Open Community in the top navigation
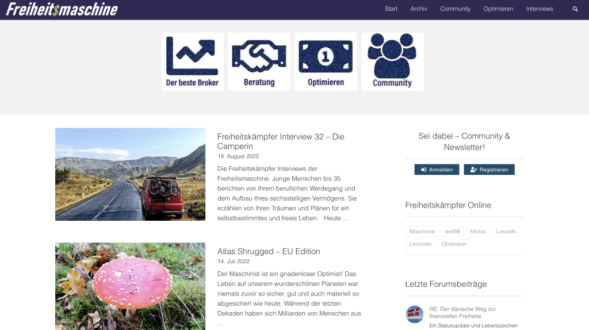Screen dimensions: 589x330 point(456,9)
